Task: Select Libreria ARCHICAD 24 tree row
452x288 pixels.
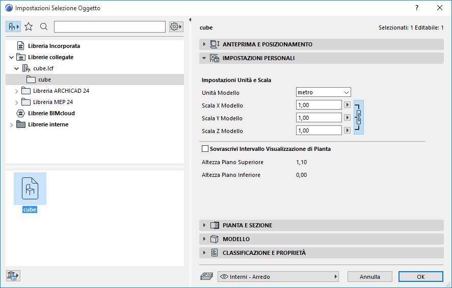Action: (95, 91)
